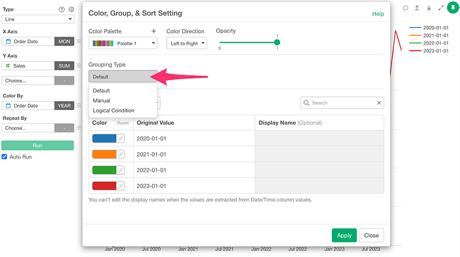Click into the Search input field
The height and width of the screenshot is (257, 460).
342,103
